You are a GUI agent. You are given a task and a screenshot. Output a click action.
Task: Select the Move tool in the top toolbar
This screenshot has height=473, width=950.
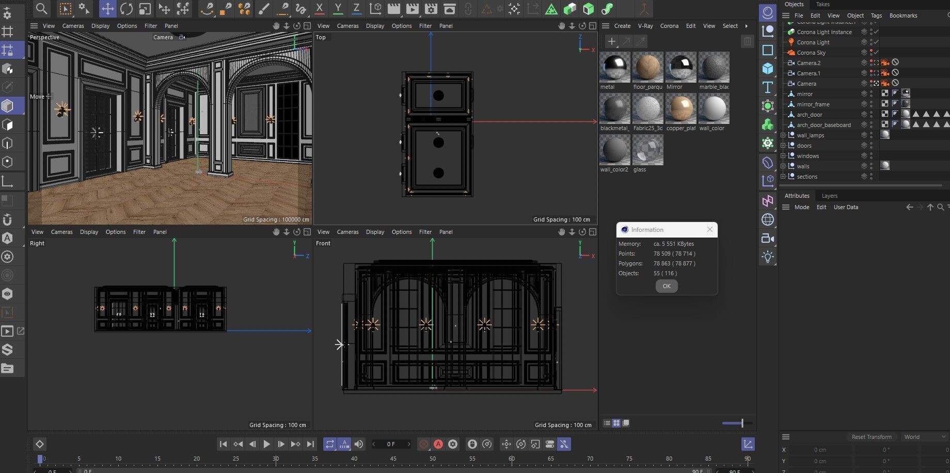coord(107,8)
